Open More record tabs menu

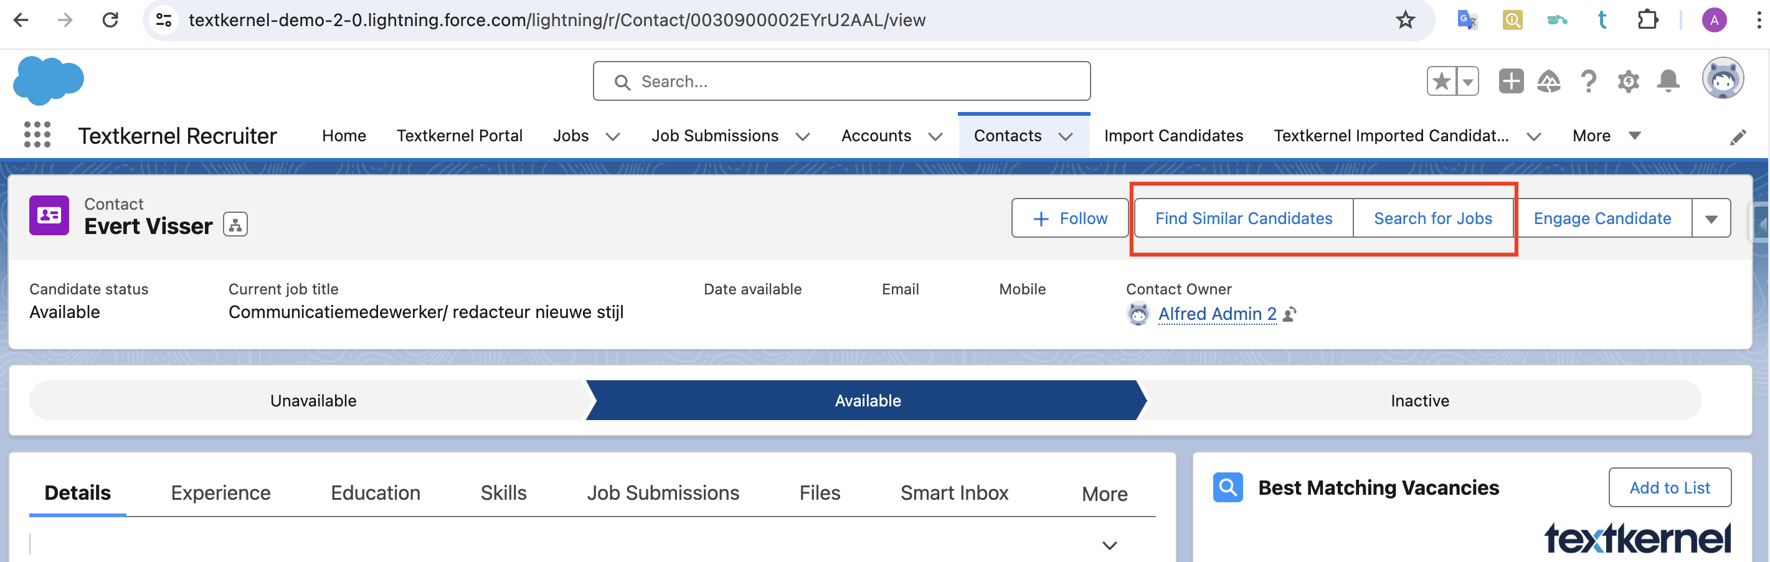coord(1104,494)
